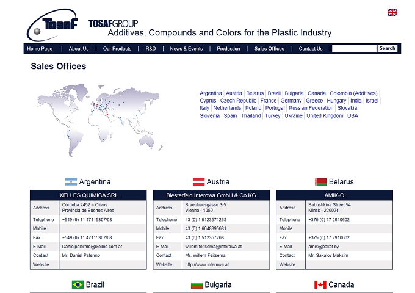Open the Israel link
Image resolution: width=415 pixels, height=293 pixels.
[372, 101]
